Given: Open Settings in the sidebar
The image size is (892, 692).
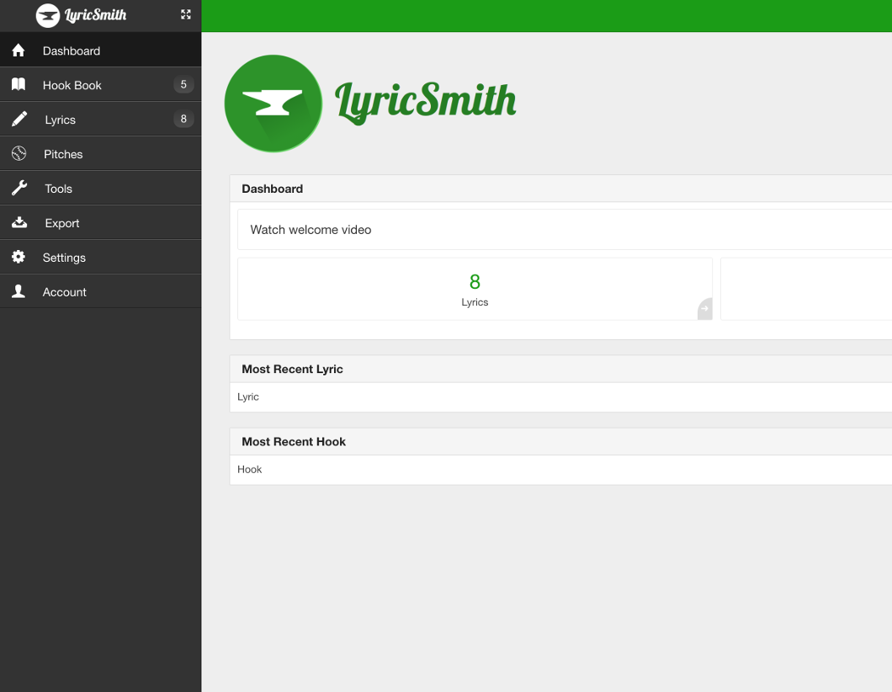Looking at the screenshot, I should pos(101,257).
